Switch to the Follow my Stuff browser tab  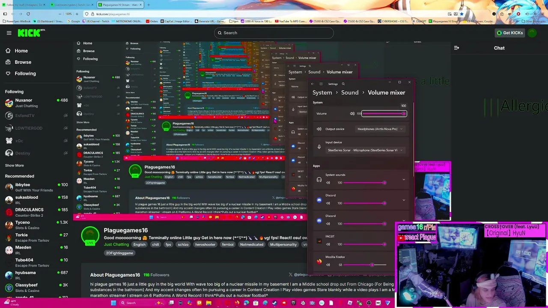24,5
